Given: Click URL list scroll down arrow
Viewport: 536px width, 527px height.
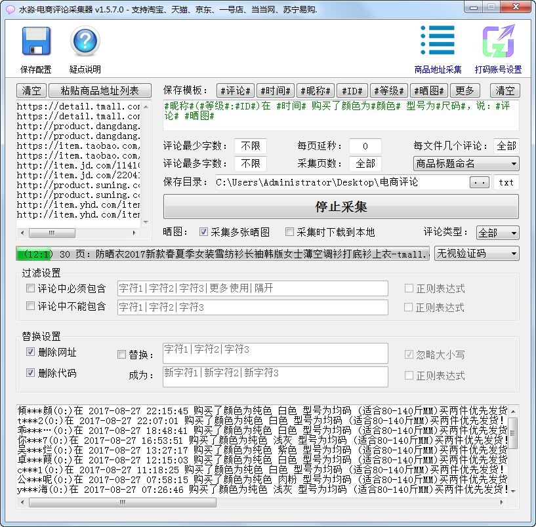Looking at the screenshot, I should tap(146, 222).
